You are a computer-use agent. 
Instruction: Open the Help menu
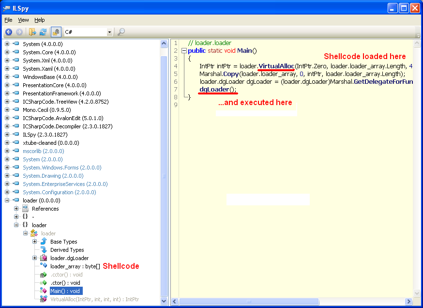click(x=39, y=20)
